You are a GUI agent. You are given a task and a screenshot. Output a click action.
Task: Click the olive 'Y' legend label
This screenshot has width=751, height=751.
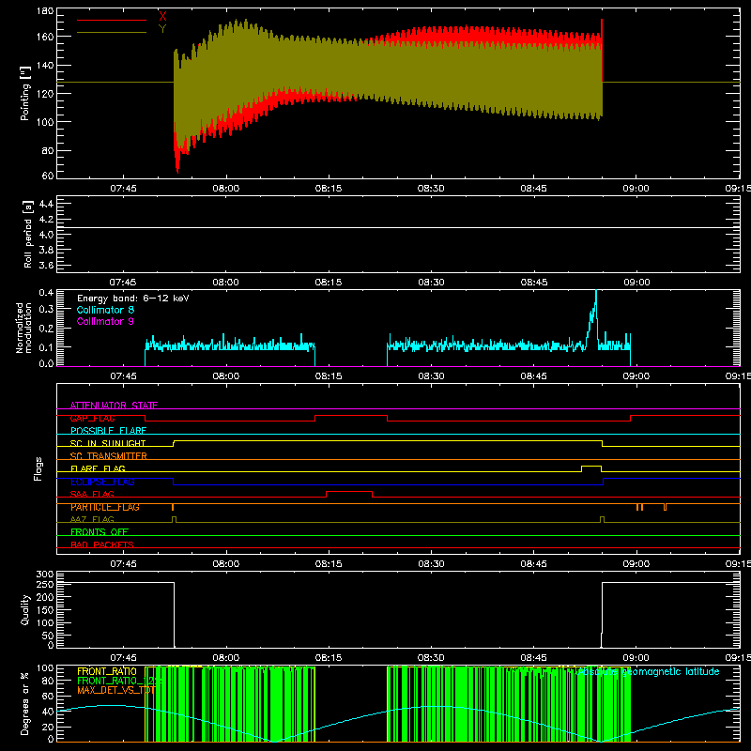162,29
